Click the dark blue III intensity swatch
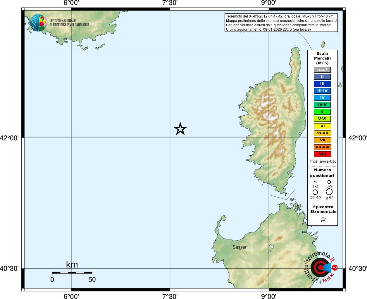Image resolution: width=367 pixels, height=299 pixels. 322,84
